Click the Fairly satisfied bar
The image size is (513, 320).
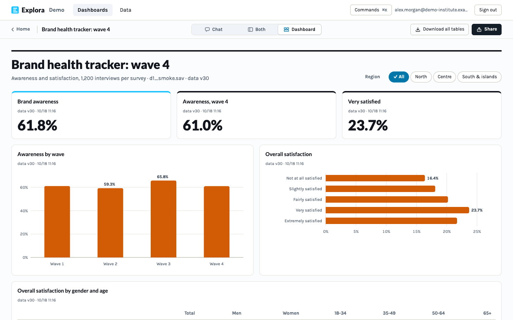(387, 199)
